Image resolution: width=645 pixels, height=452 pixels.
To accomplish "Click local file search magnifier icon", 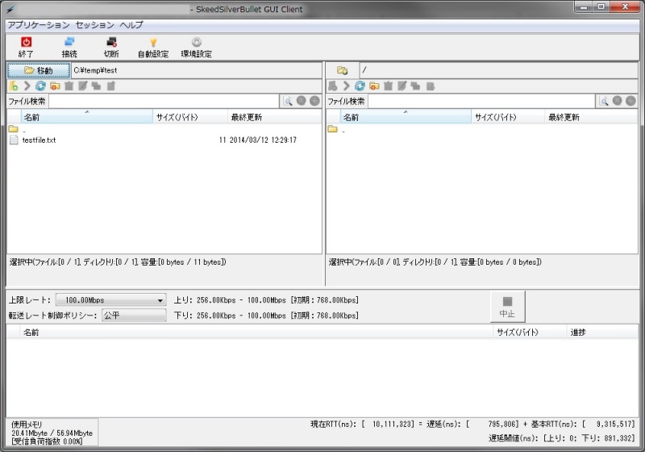I will [288, 101].
